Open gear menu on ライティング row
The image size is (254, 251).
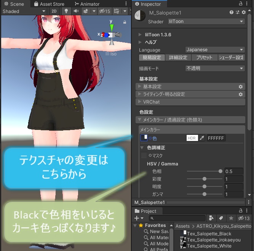pyautogui.click(x=241, y=94)
